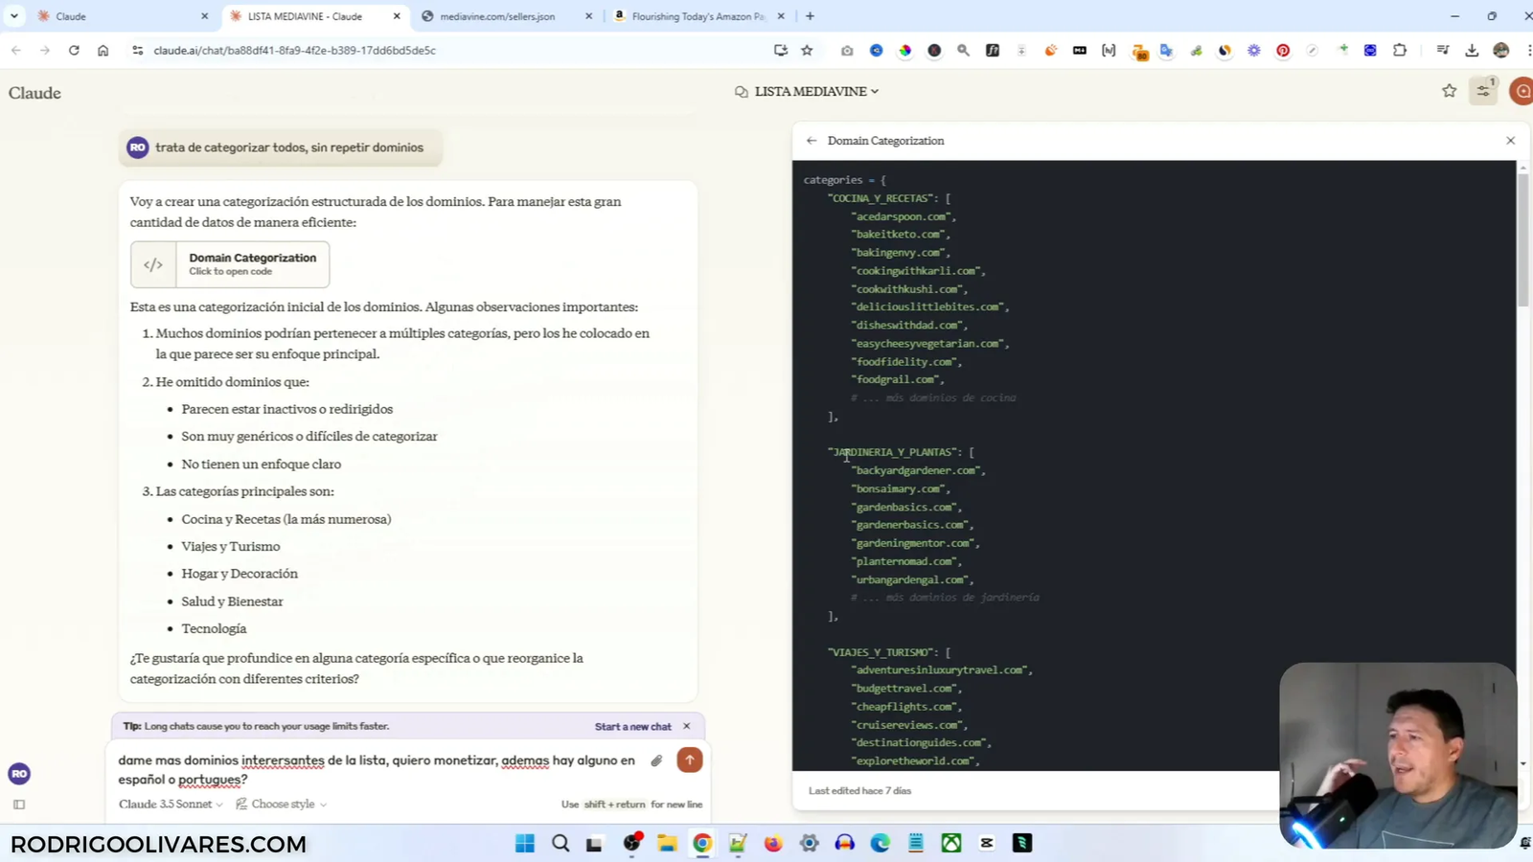Image resolution: width=1533 pixels, height=862 pixels.
Task: Switch to the mediavine.com/sellers.json tab
Action: [498, 15]
